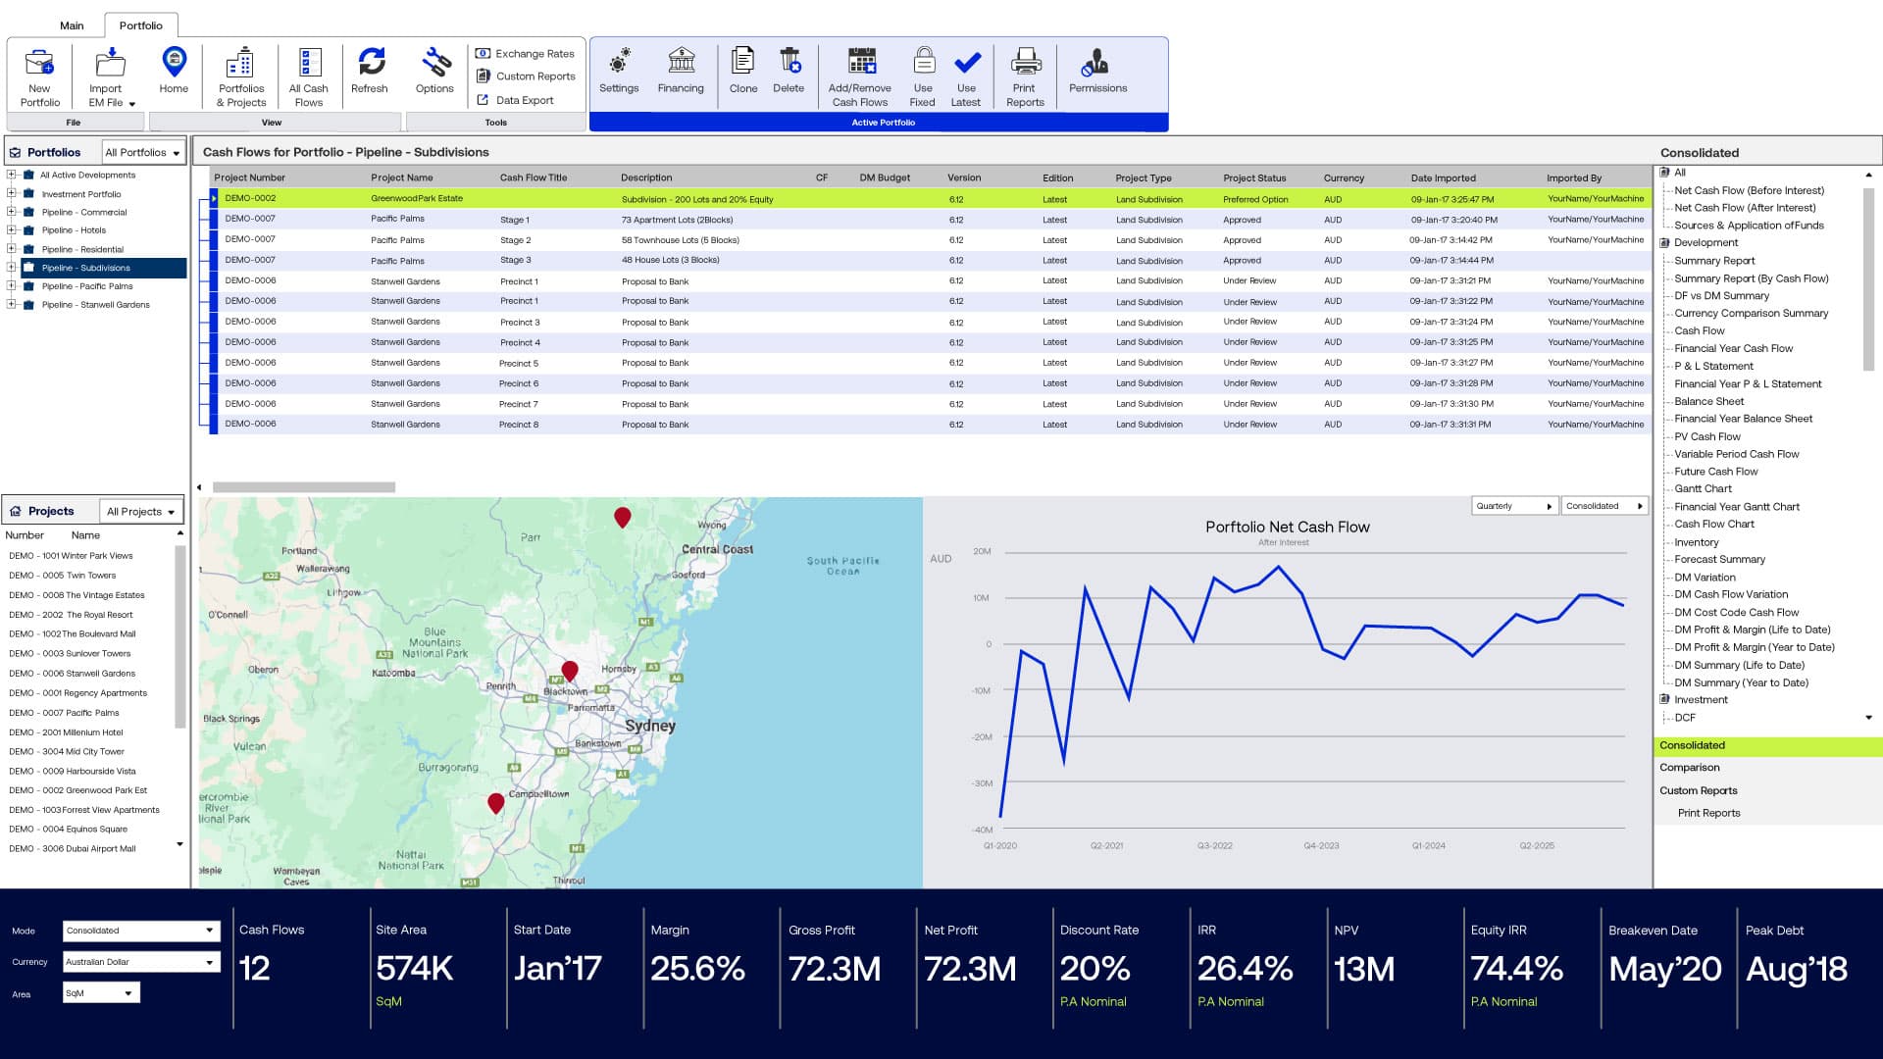Screen dimensions: 1883x1059
Task: Click the cash flow grid horizontal scrollbar
Action: tap(304, 487)
